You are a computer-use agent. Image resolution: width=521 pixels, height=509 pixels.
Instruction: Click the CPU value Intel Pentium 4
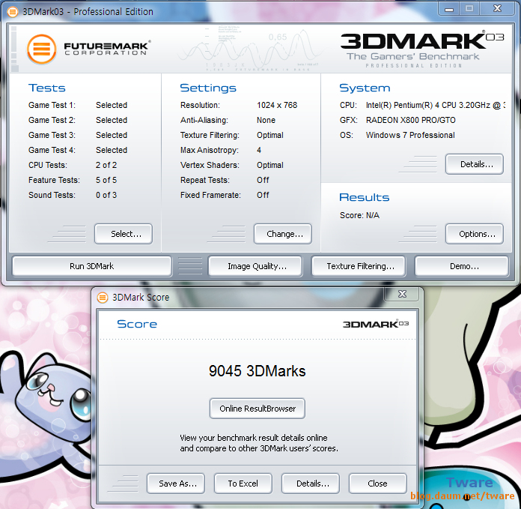tap(436, 105)
